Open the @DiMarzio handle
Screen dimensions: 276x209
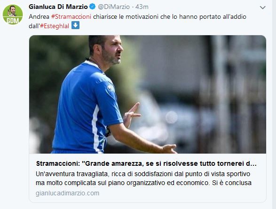click(114, 7)
